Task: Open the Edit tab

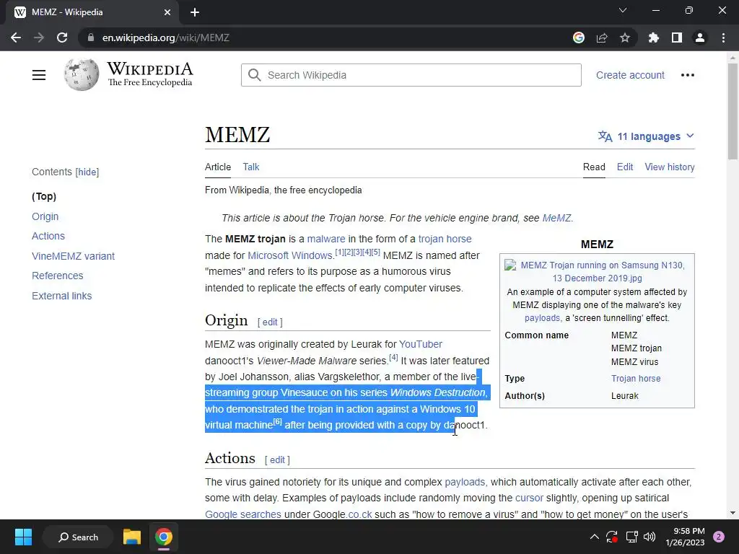Action: pos(625,167)
